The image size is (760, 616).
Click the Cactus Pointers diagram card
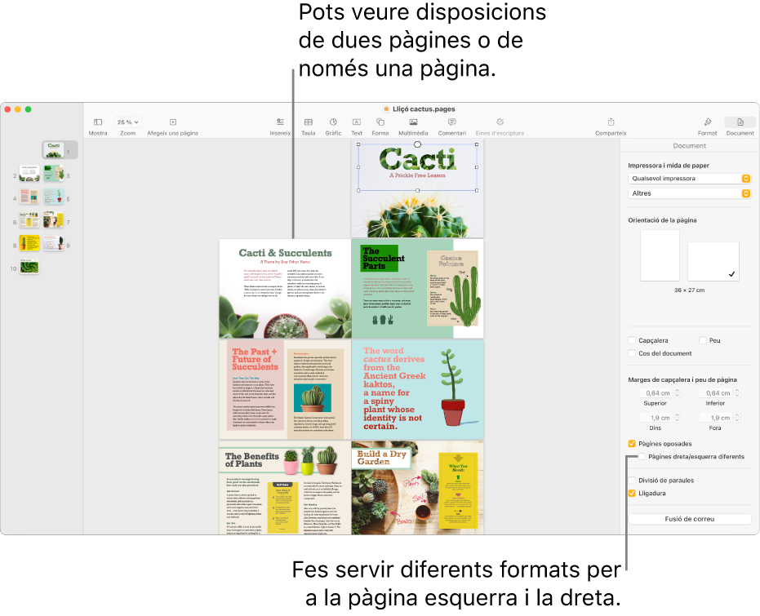(x=453, y=288)
